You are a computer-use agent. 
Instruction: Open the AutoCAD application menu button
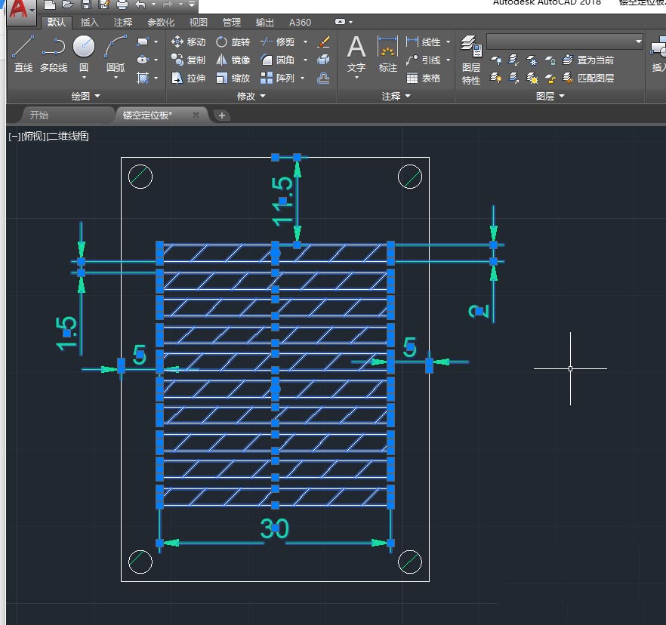pyautogui.click(x=20, y=10)
